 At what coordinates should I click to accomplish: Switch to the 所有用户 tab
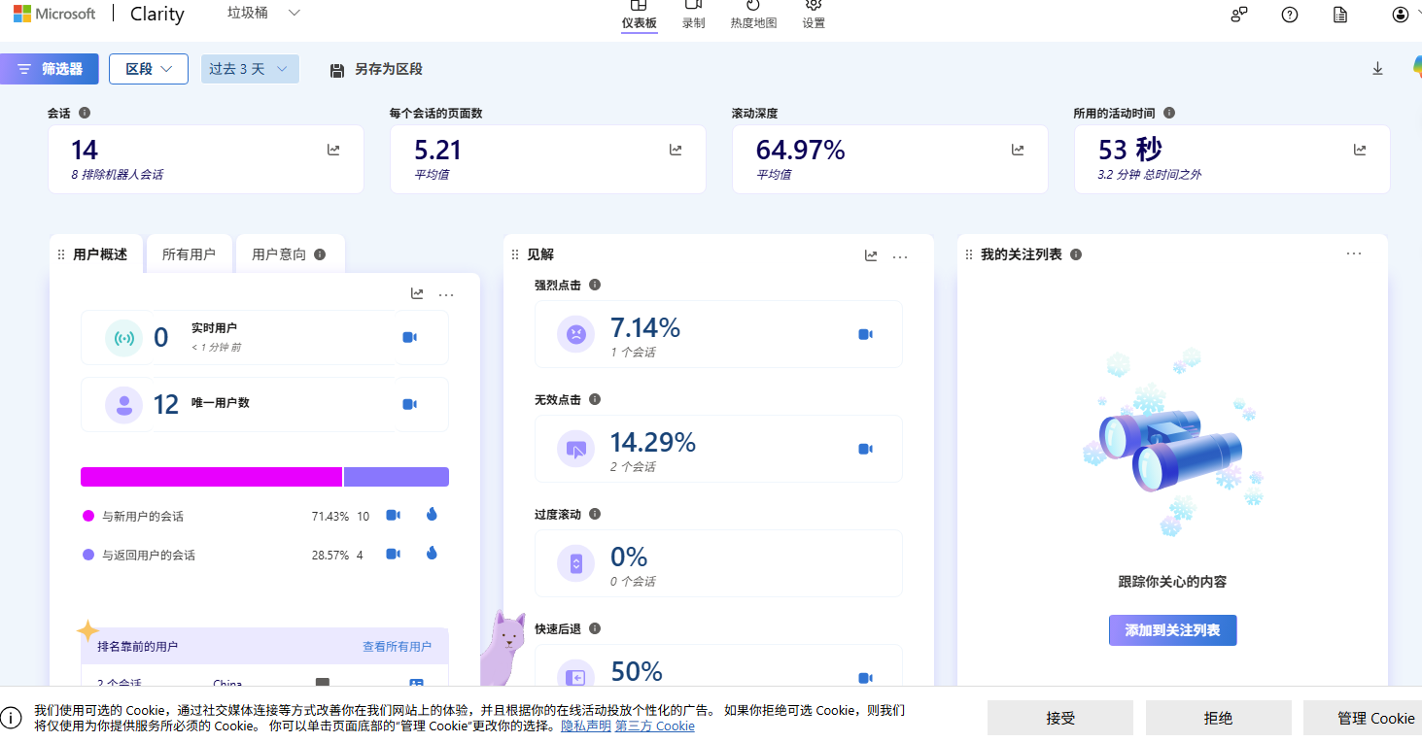click(x=189, y=254)
